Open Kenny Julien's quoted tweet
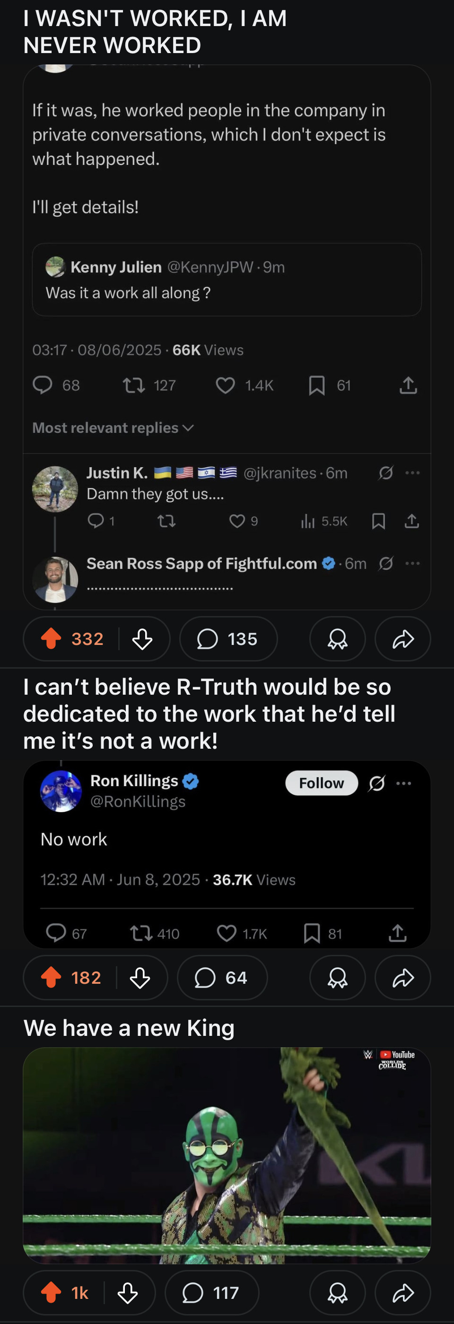The height and width of the screenshot is (1324, 454). [x=227, y=280]
